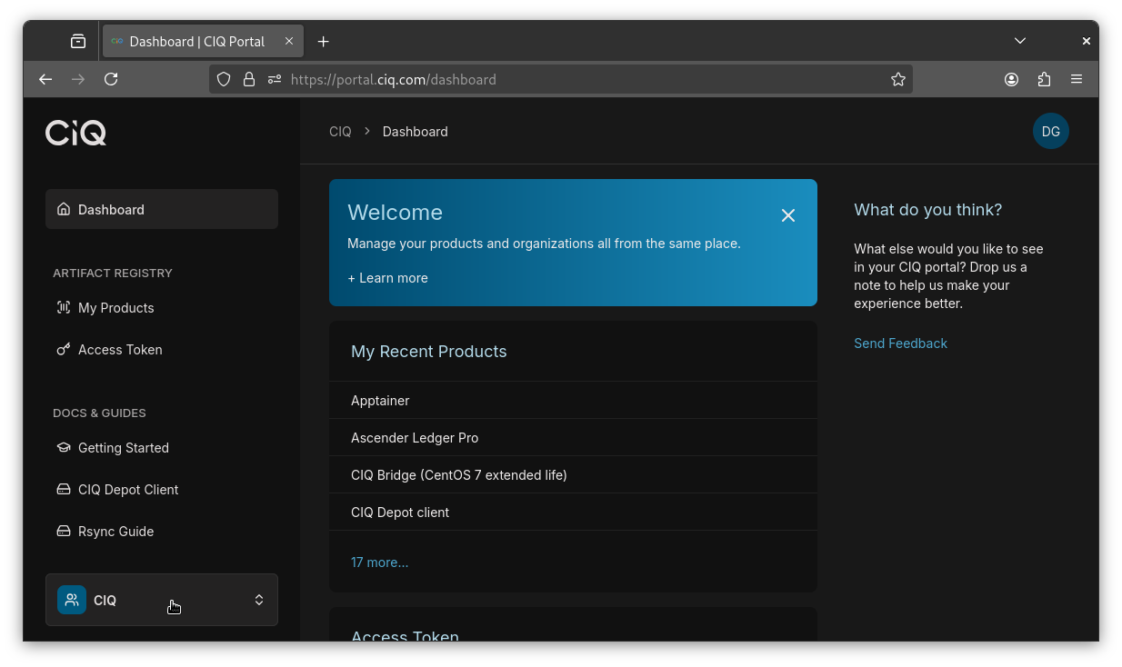The height and width of the screenshot is (667, 1122).
Task: Show the 17 more products link
Action: coord(379,562)
